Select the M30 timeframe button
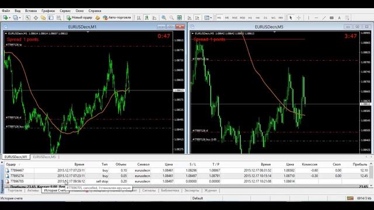The height and width of the screenshot is (210, 374). 243,17
